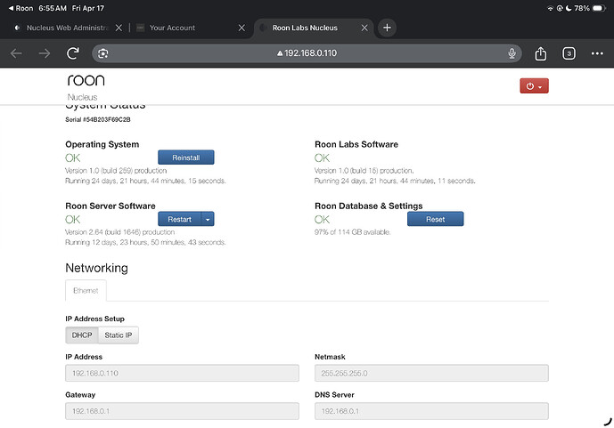Click the Roon Database & Settings heading
Viewport: 614px width, 428px height.
click(x=369, y=206)
